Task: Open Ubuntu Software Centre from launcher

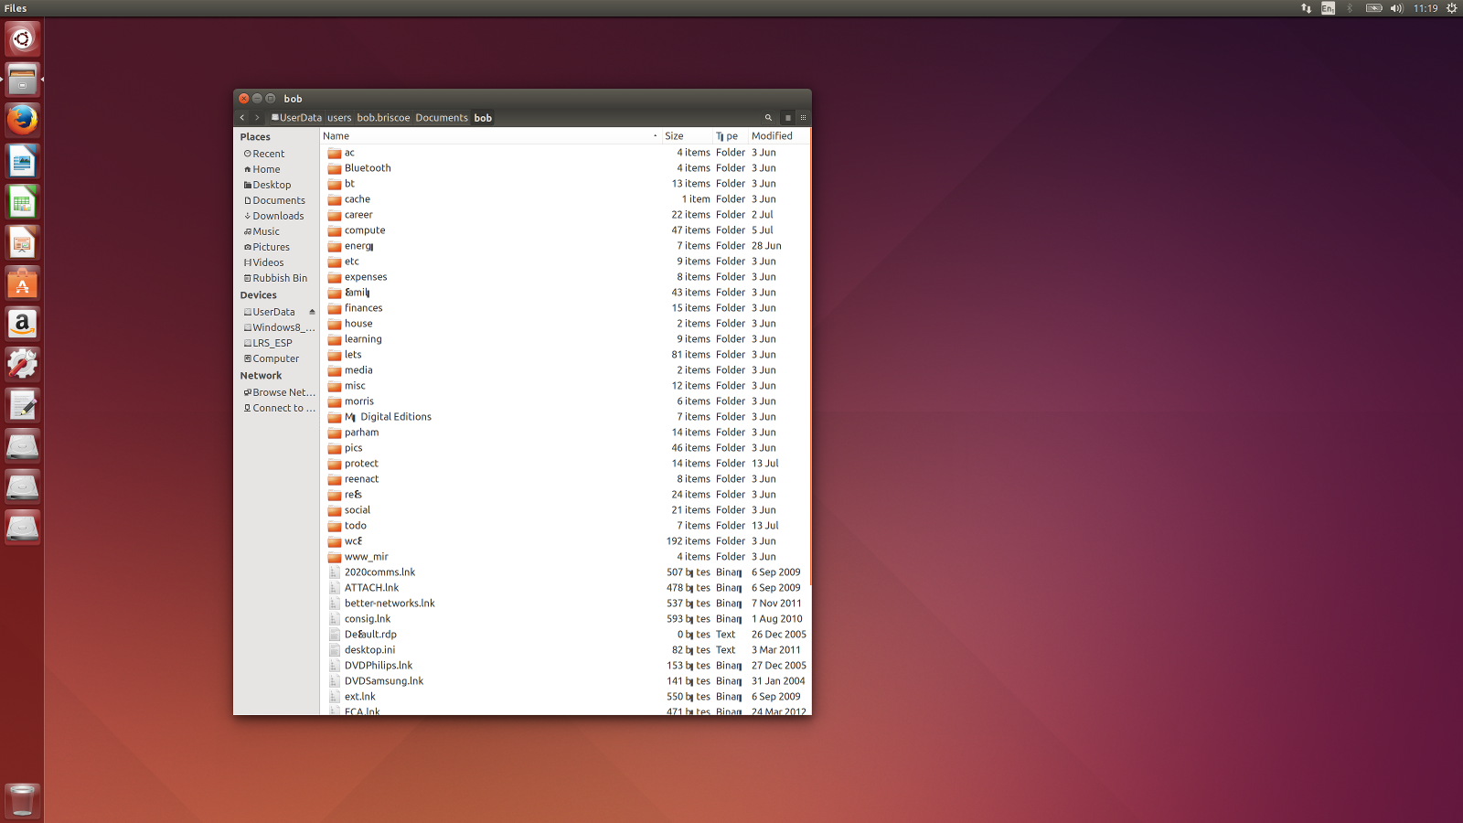Action: tap(22, 283)
